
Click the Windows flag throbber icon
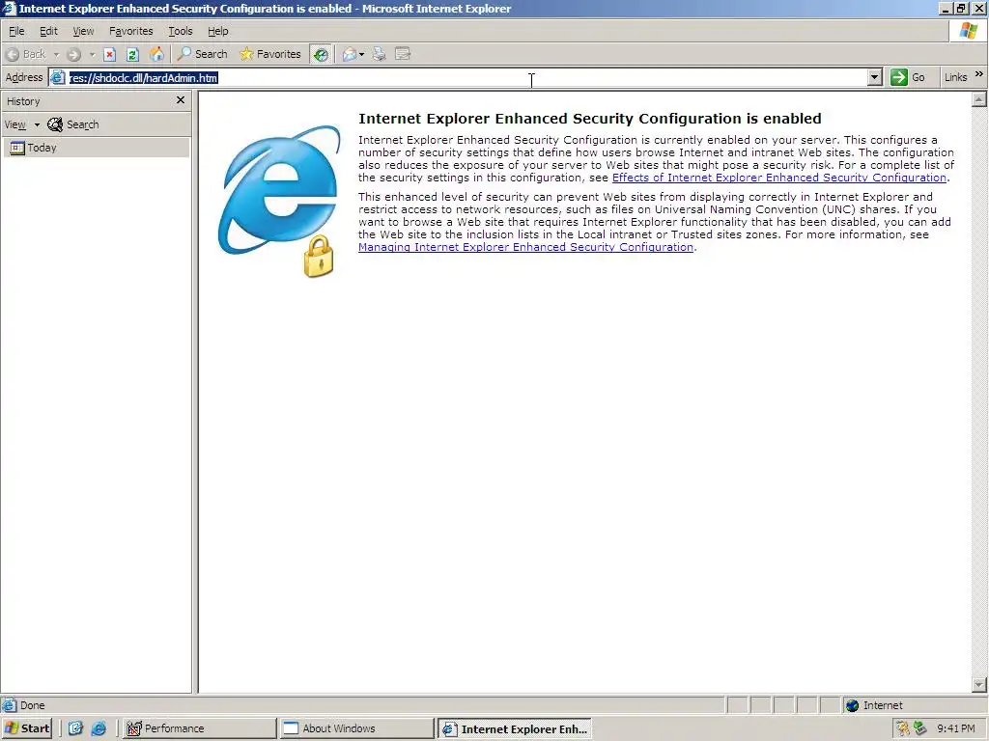pos(968,31)
